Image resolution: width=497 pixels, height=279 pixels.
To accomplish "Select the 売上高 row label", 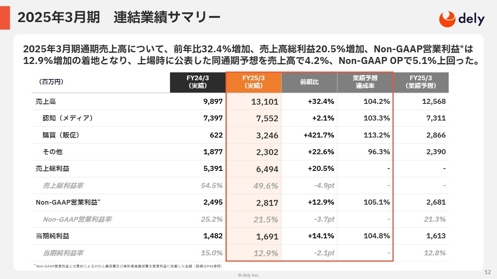I will [43, 102].
